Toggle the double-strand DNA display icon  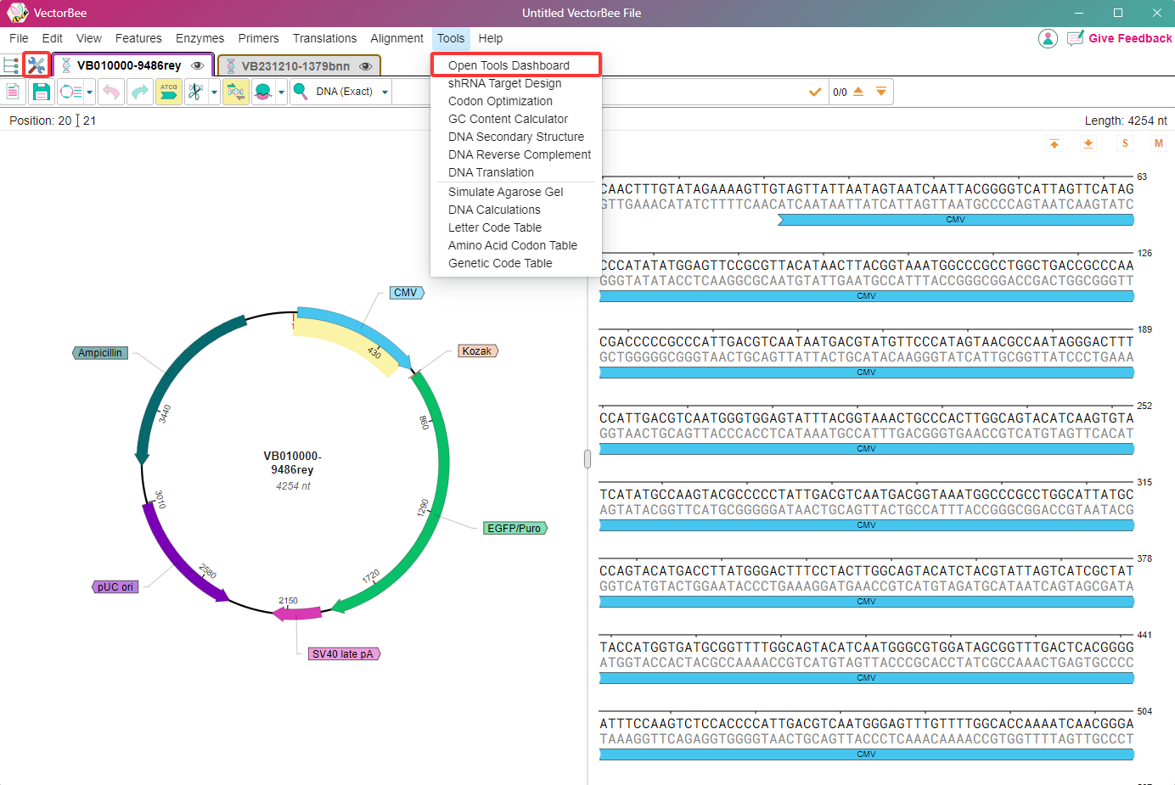[x=235, y=92]
